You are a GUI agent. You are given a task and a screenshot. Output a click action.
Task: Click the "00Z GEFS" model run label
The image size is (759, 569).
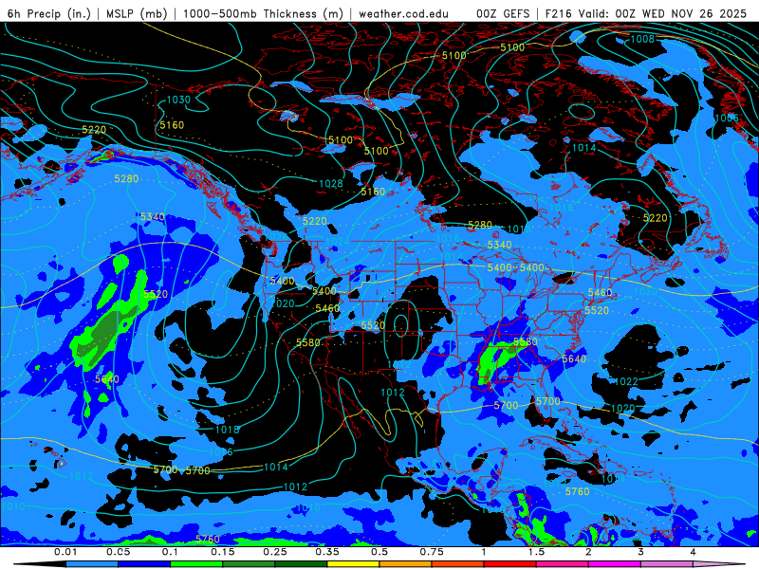pos(503,13)
